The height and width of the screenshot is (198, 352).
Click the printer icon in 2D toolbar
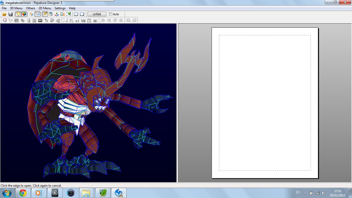coord(95,21)
